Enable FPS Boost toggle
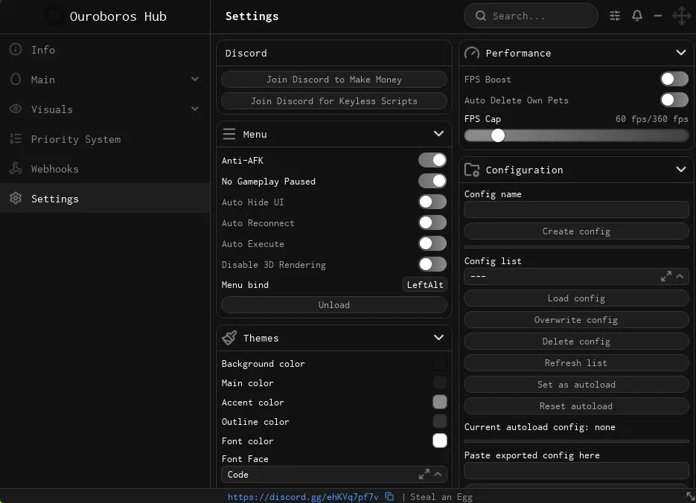The image size is (696, 503). 674,79
